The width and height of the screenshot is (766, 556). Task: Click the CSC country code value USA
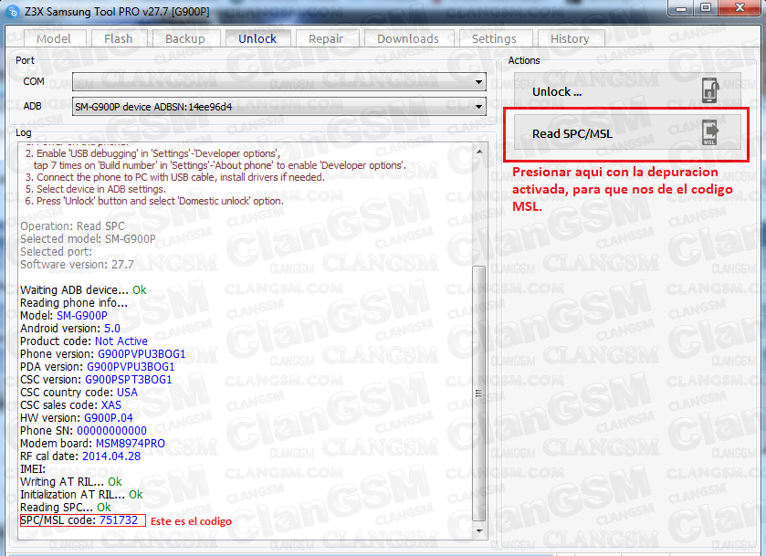[x=127, y=393]
